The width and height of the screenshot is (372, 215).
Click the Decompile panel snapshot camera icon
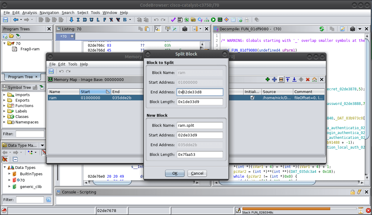[x=352, y=29]
